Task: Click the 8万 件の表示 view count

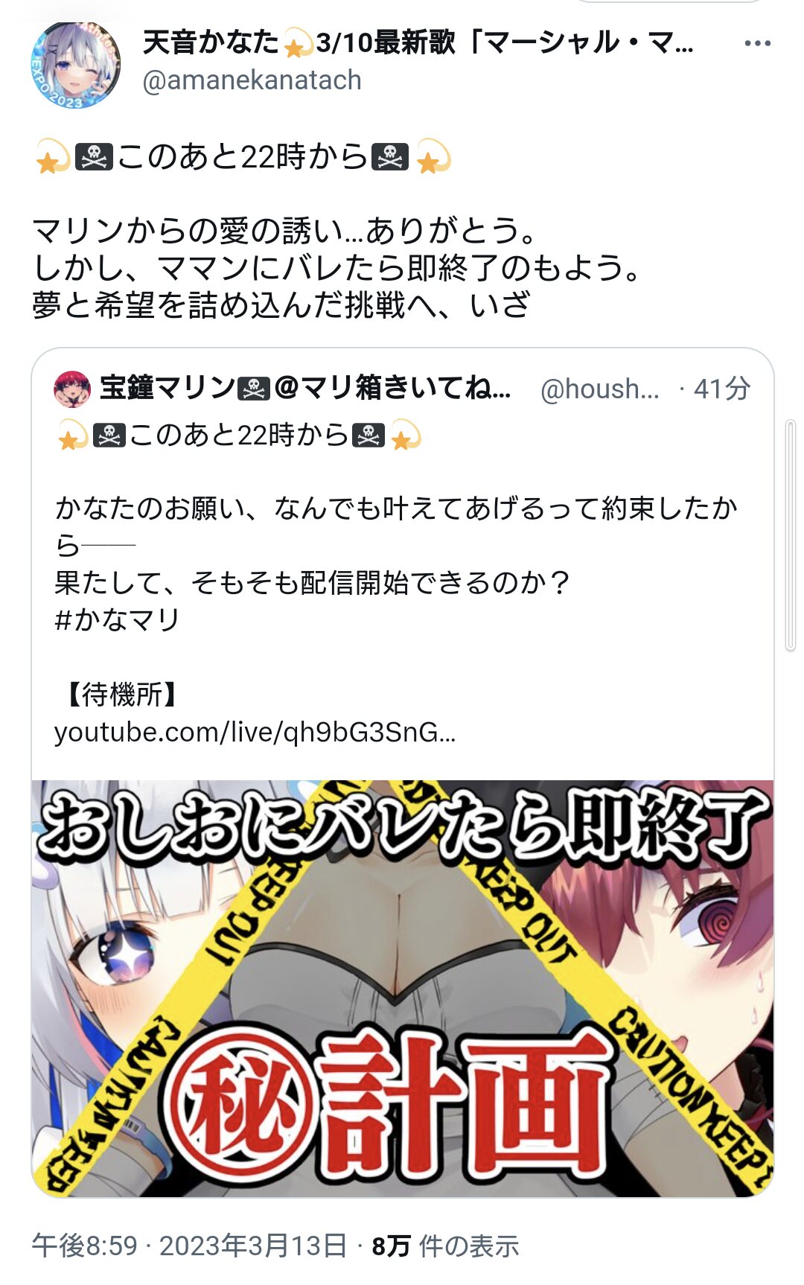Action: pos(445,1246)
